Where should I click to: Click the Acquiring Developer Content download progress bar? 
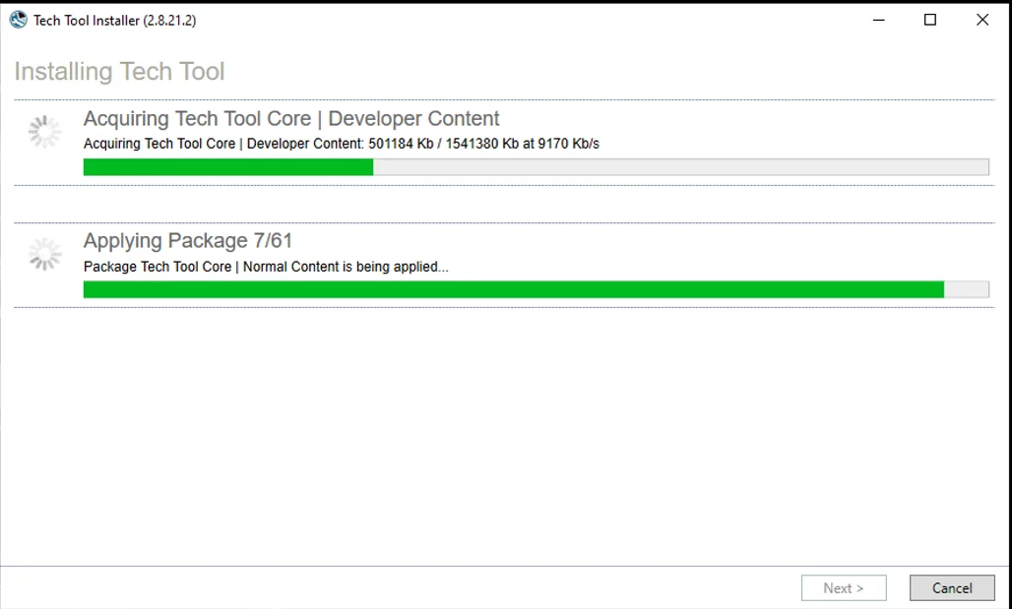point(536,167)
